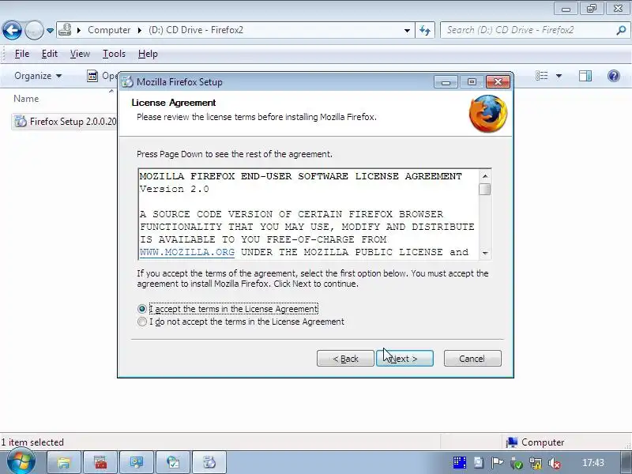Select I do not accept the terms radio

(x=142, y=322)
